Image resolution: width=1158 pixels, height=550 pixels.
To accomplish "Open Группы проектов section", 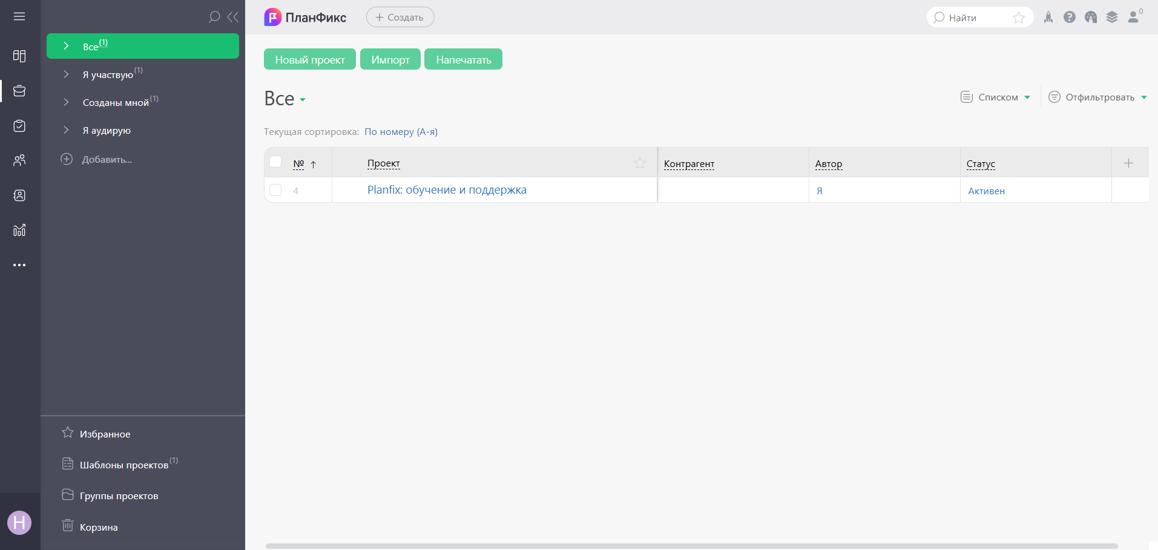I will (119, 496).
